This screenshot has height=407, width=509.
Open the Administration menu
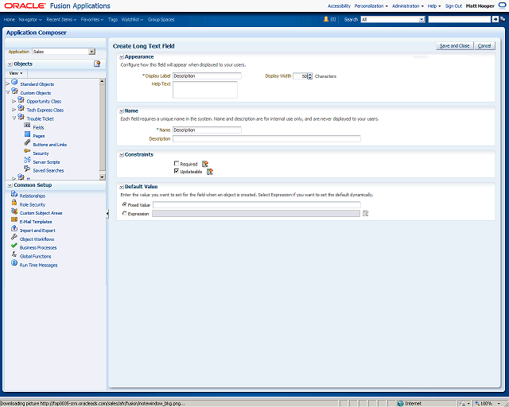click(408, 6)
